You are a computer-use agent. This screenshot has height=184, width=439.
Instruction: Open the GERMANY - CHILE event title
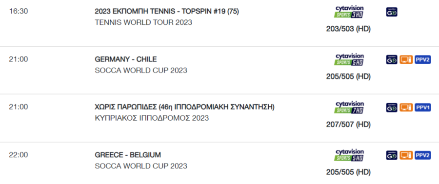(x=126, y=59)
